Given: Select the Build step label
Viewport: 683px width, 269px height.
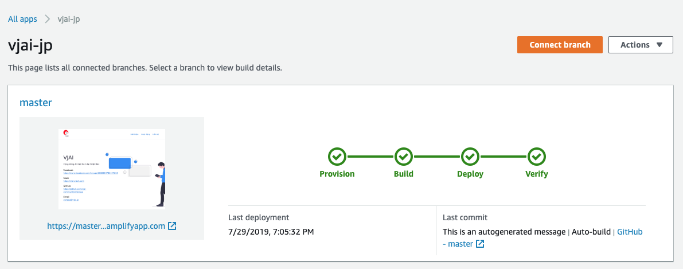Looking at the screenshot, I should (404, 174).
